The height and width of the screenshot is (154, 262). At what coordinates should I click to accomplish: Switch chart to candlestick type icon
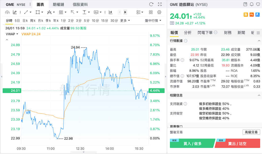[110, 12]
